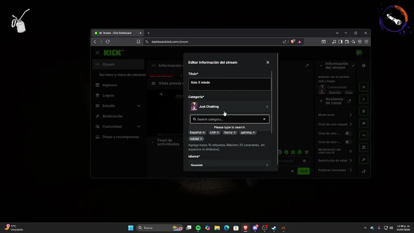Open Discord from taskbar
The width and height of the screenshot is (414, 233).
(255, 228)
